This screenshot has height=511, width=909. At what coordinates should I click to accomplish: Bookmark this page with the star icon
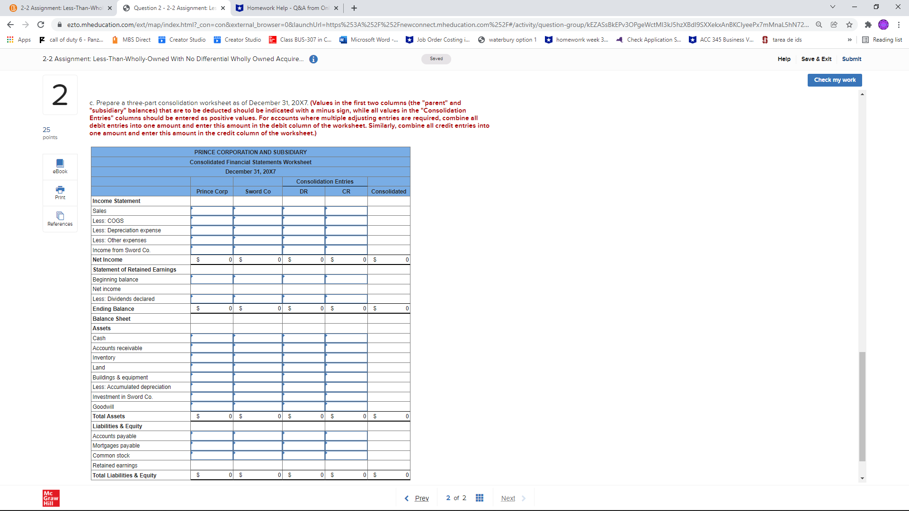[849, 25]
